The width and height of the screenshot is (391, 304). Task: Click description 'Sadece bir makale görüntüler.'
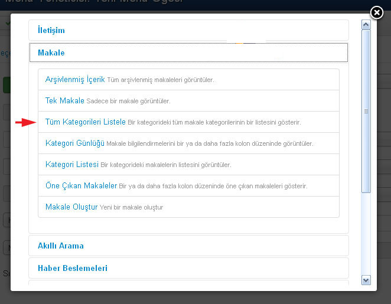point(128,101)
